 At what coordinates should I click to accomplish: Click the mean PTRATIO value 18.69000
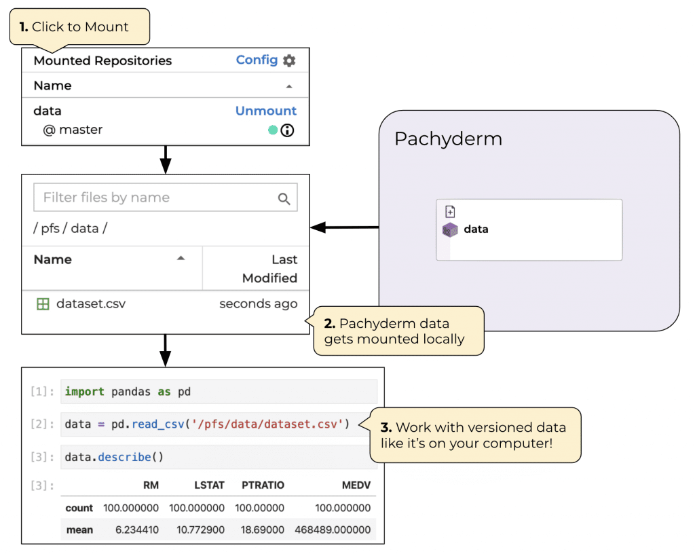263,530
